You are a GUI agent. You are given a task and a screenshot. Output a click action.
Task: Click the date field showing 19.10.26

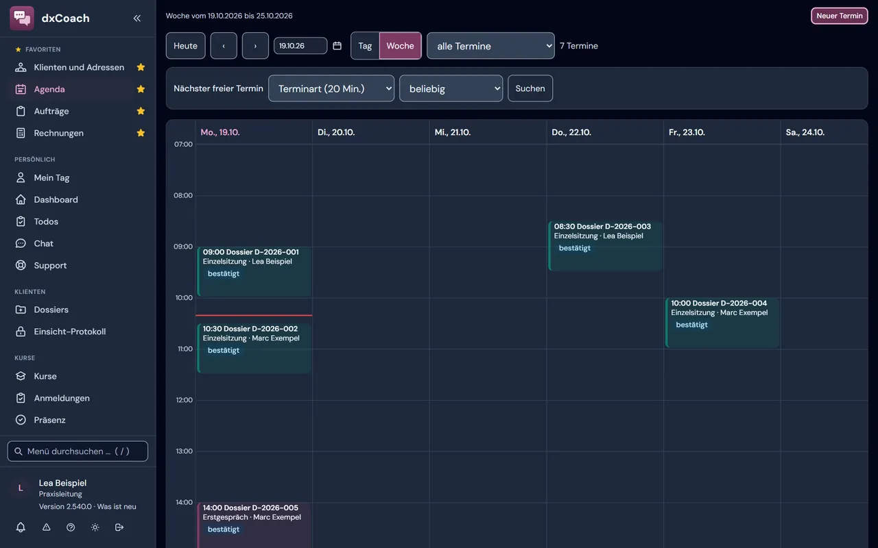(x=300, y=46)
